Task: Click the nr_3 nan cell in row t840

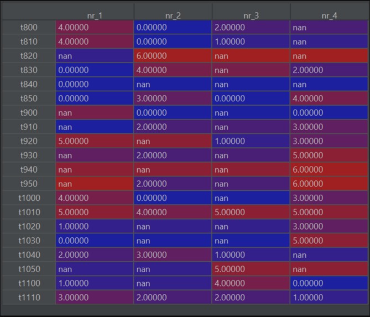Action: click(x=251, y=84)
